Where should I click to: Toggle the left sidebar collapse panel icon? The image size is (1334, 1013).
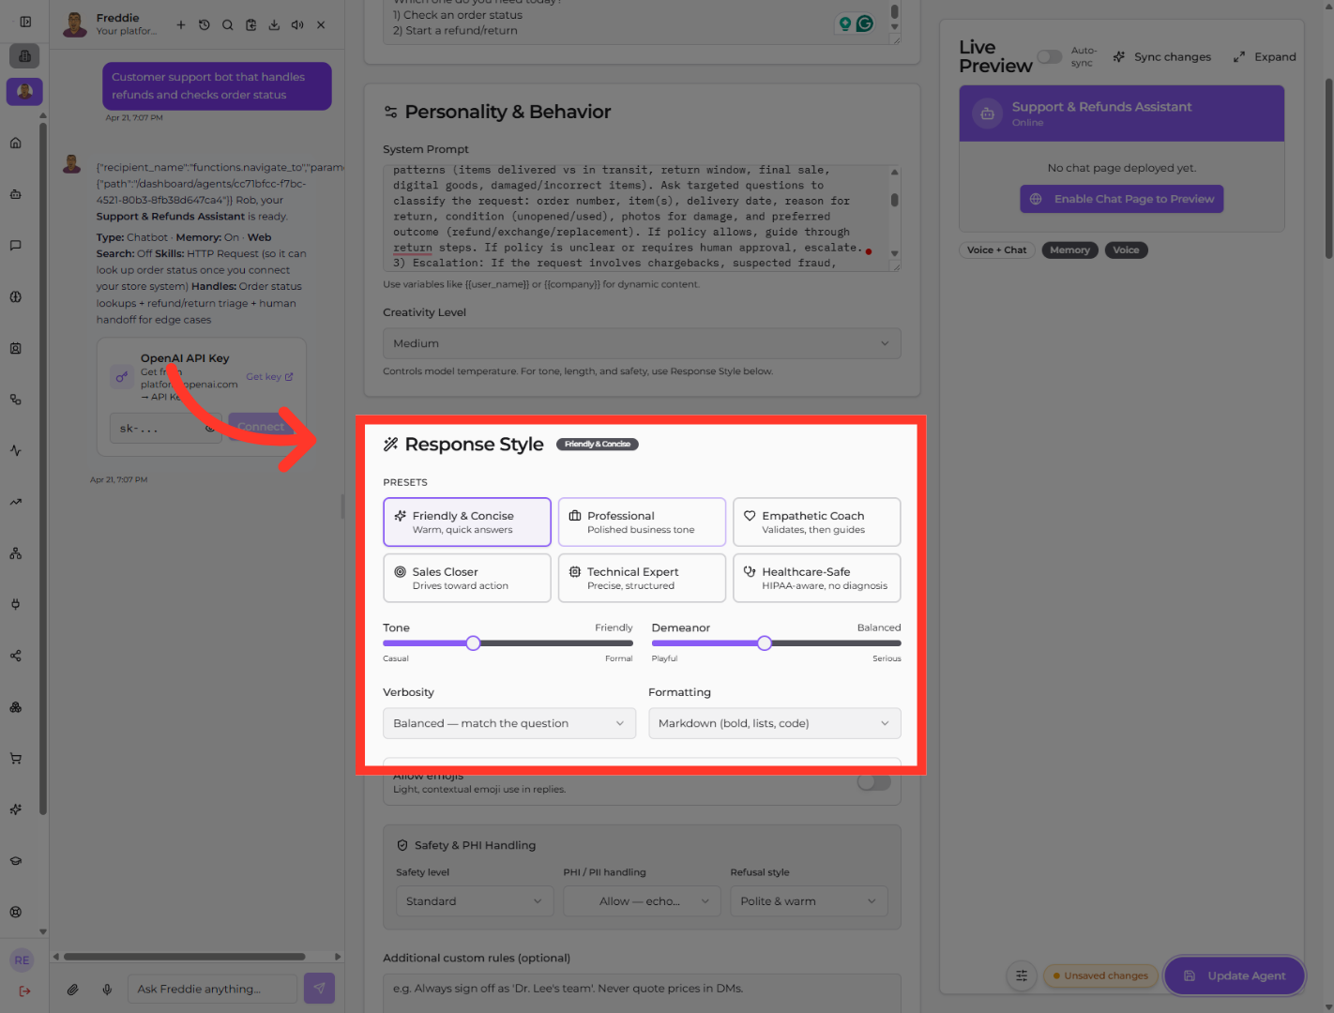pyautogui.click(x=25, y=22)
